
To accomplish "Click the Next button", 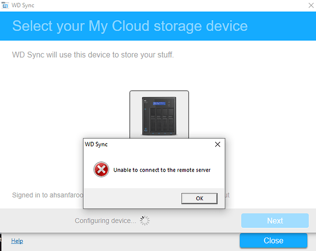I will (x=275, y=221).
